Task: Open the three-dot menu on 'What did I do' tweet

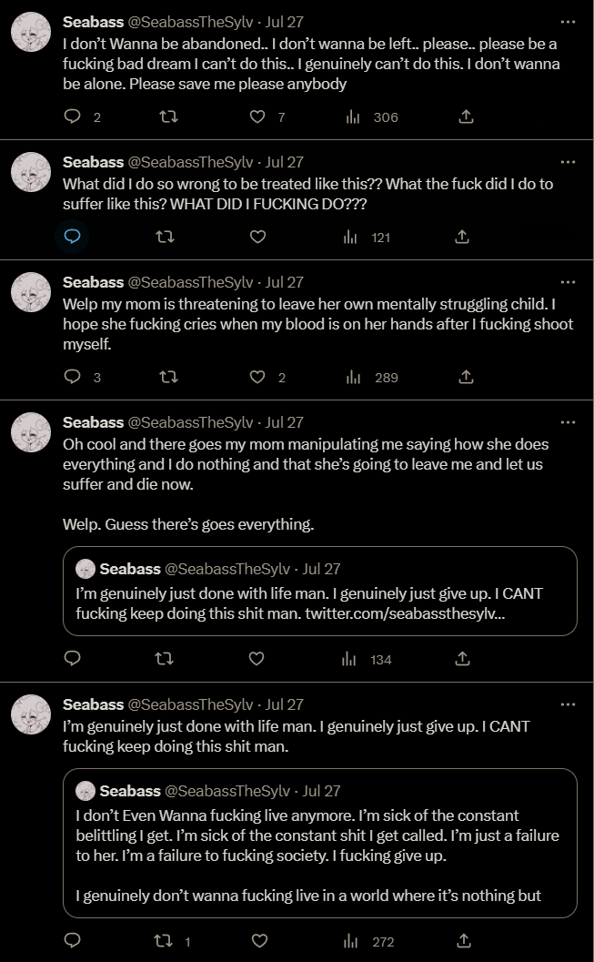Action: coord(569,162)
